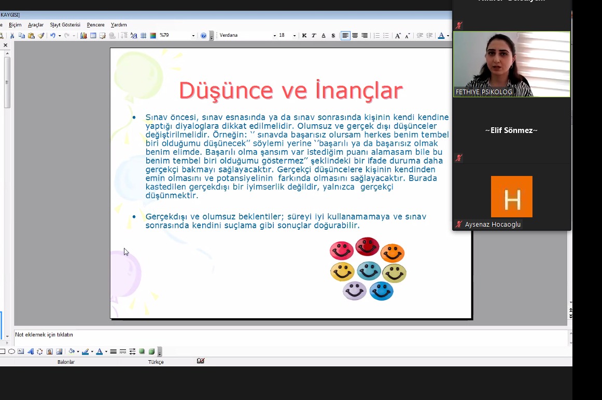Screen dimensions: 602x400
Task: Open the Line Style options
Action: [x=113, y=351]
